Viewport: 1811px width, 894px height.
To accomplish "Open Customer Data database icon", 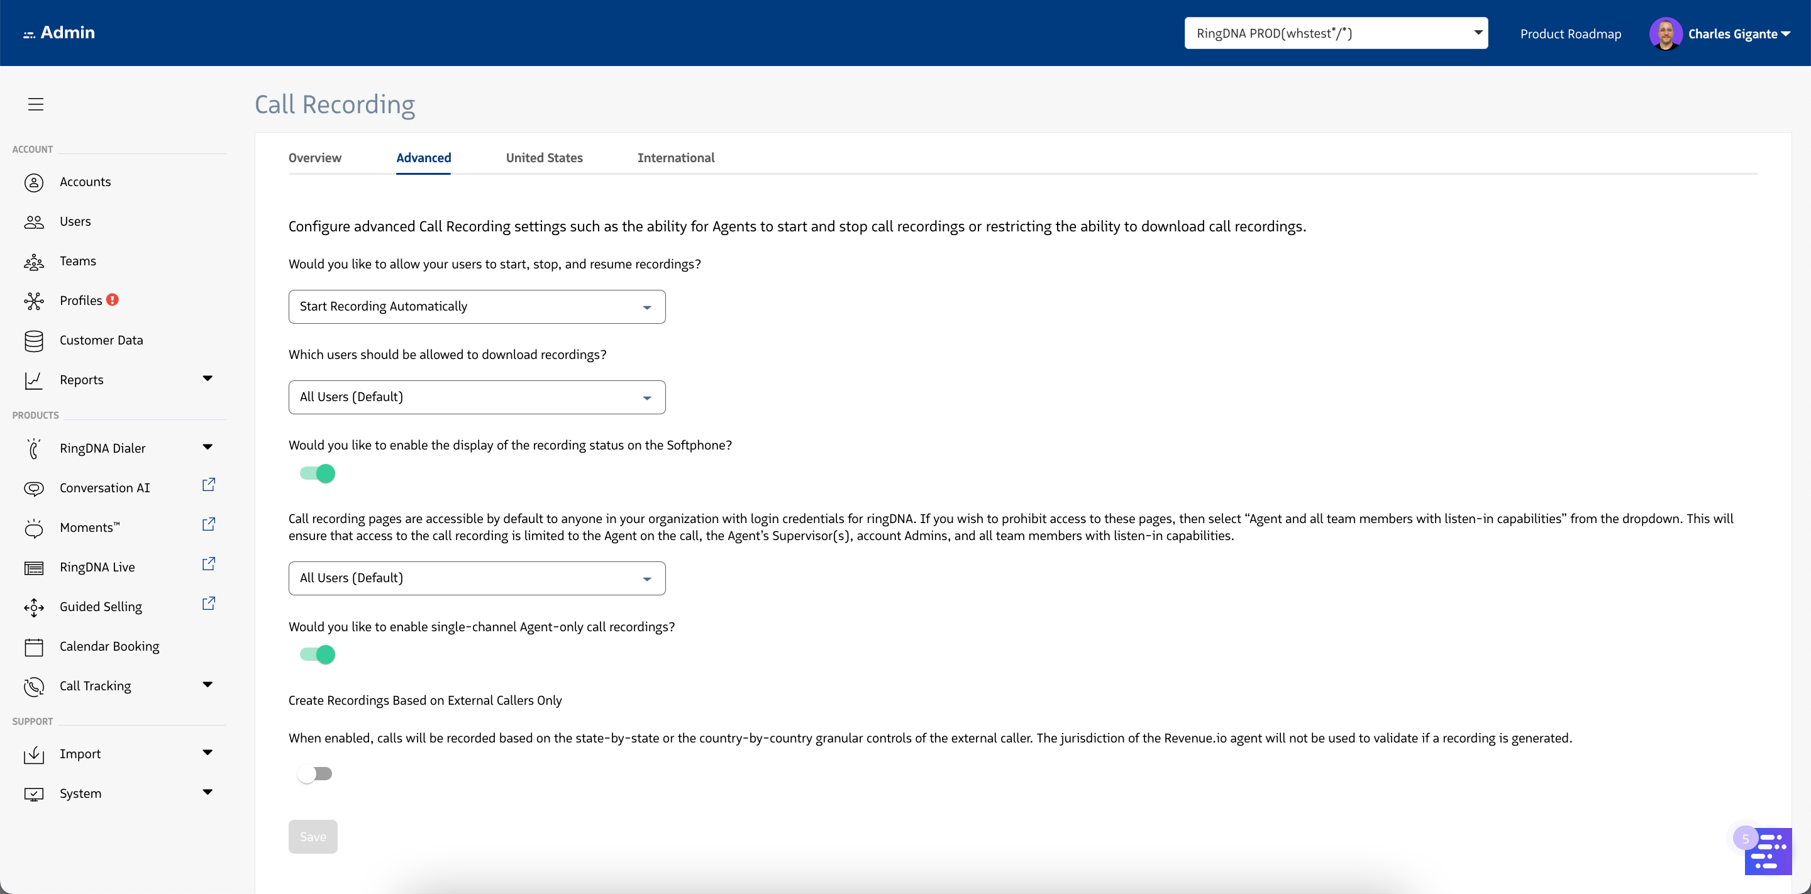I will pos(34,341).
